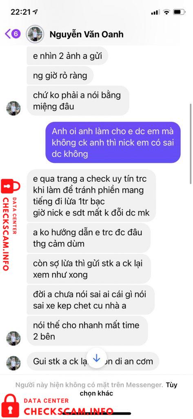The width and height of the screenshot is (193, 419).
Task: Tap the message 'ng giờ rỏ ràng'
Action: pyautogui.click(x=60, y=76)
